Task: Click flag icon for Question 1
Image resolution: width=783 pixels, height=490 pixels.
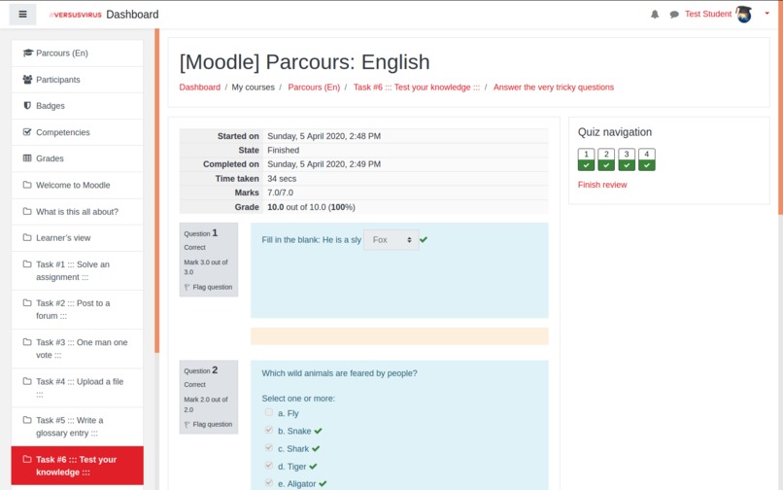Action: point(187,287)
